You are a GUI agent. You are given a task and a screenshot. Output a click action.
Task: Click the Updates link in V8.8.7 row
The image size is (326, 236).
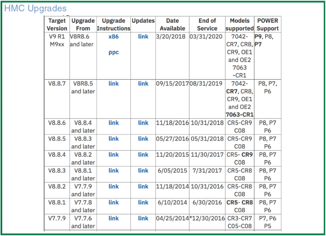pyautogui.click(x=143, y=84)
